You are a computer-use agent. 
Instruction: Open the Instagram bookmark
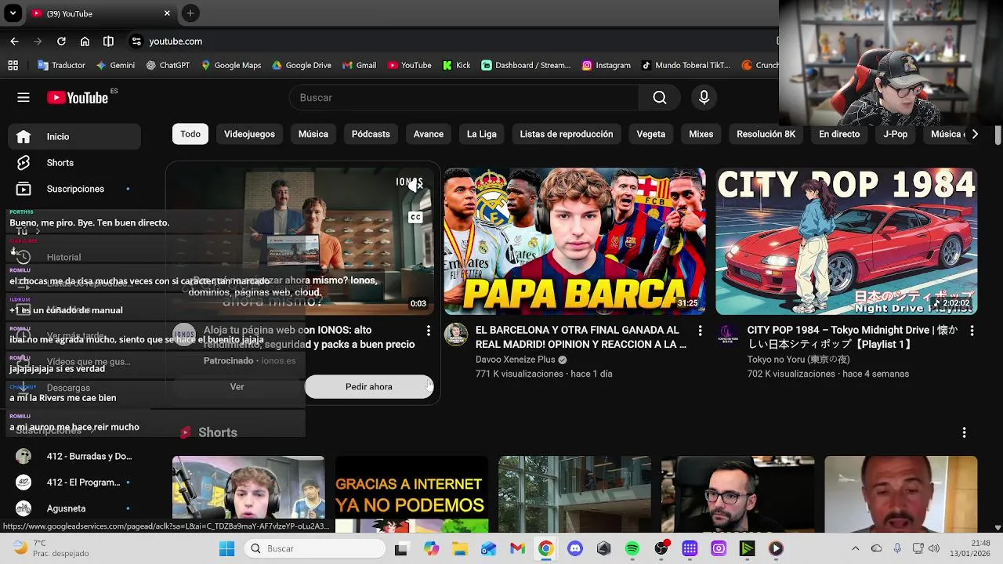pyautogui.click(x=606, y=65)
